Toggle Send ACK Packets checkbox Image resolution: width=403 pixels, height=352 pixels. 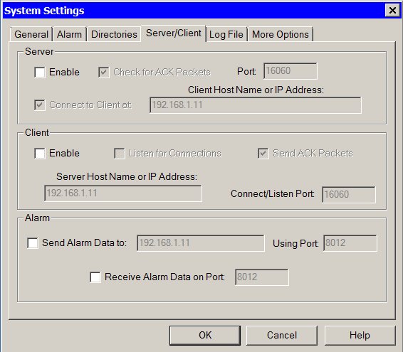[x=263, y=154]
